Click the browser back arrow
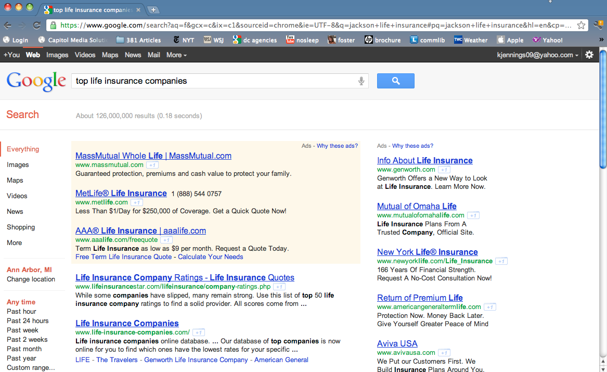The height and width of the screenshot is (372, 607). 7,25
